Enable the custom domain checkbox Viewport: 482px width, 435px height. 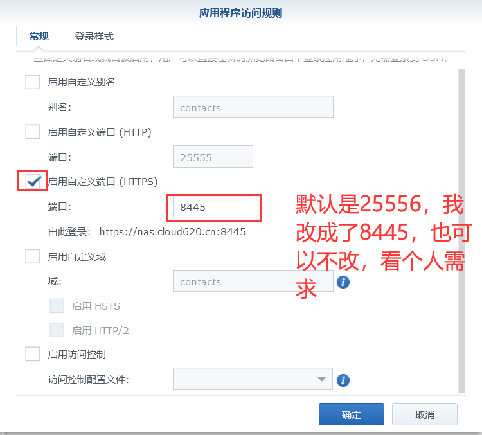(33, 256)
